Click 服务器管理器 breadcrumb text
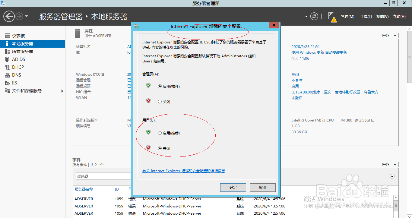This screenshot has width=412, height=218. coord(61,17)
